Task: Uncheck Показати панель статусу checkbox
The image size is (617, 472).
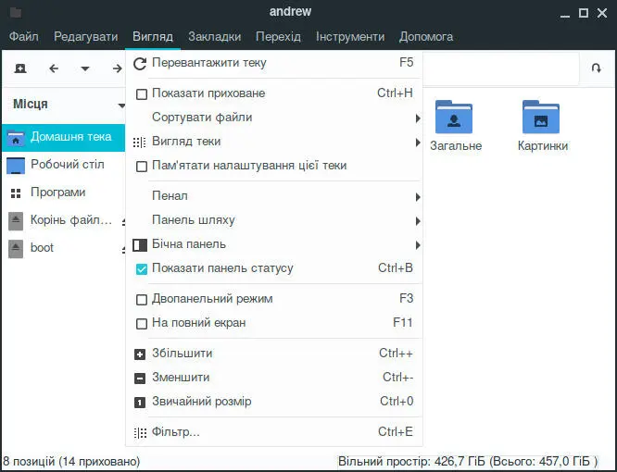Action: (141, 269)
